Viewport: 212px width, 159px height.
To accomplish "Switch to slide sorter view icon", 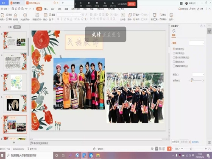I will (160, 149).
